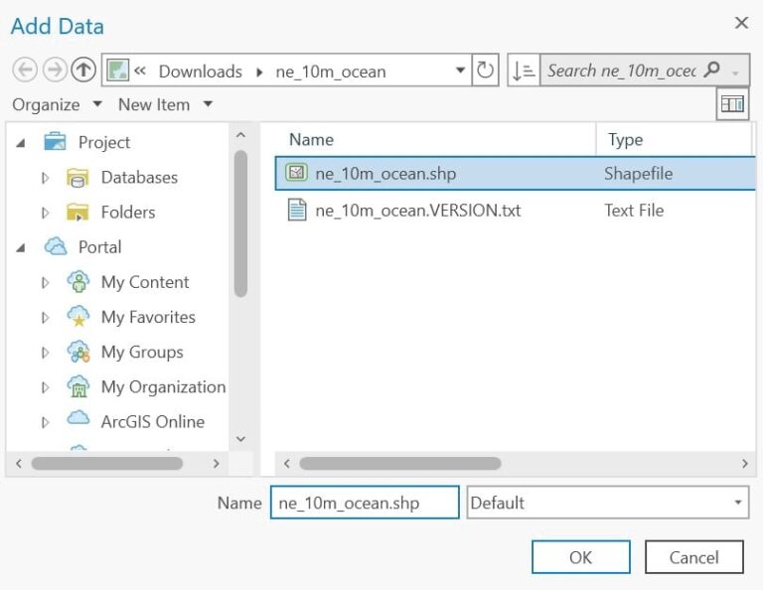Open the New Item menu

point(165,104)
